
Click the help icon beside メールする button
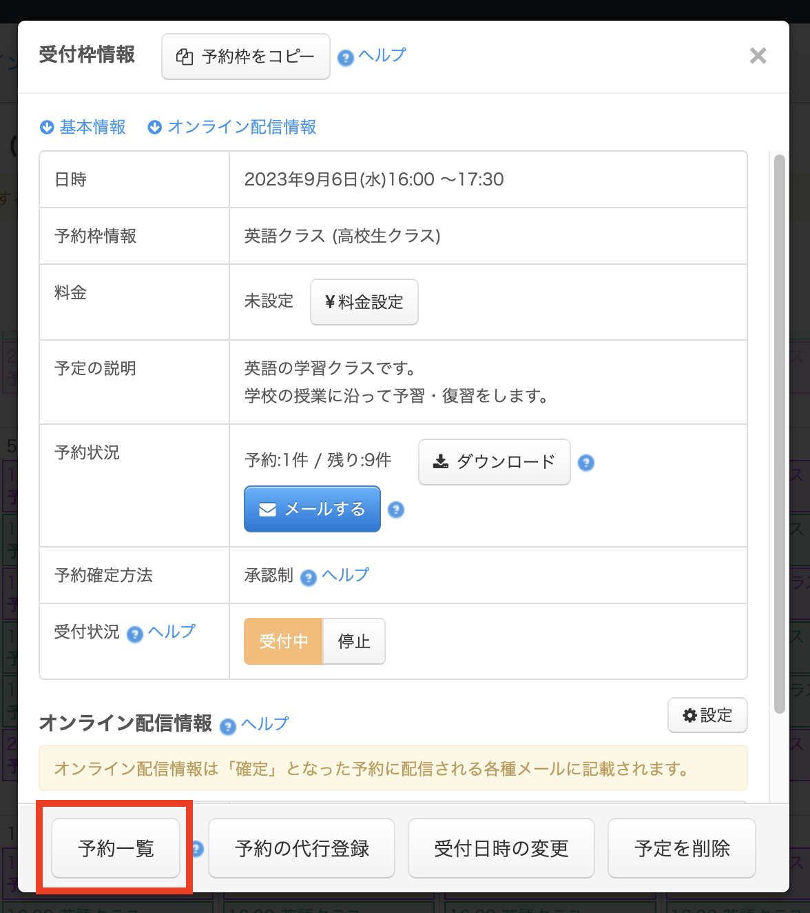(396, 510)
